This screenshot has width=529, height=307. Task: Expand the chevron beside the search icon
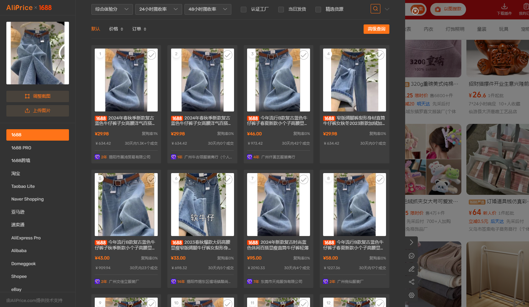[x=387, y=9]
